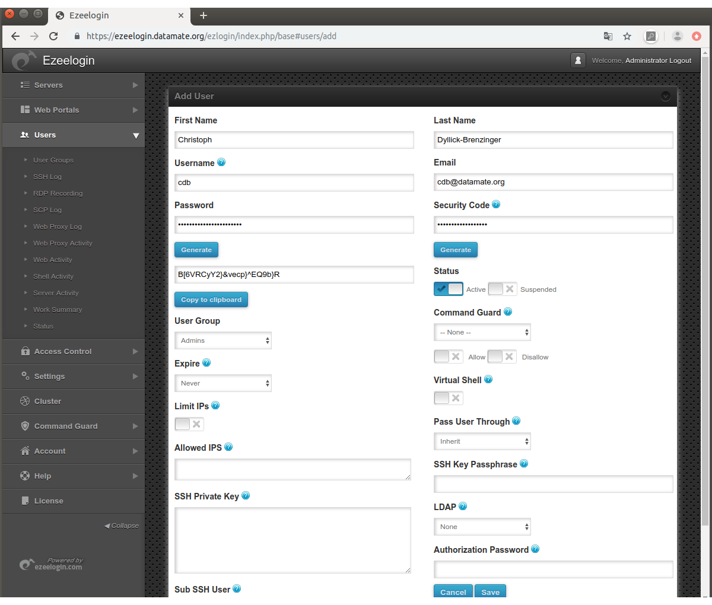Open the LDAP dropdown
Viewport: 712px width, 605px height.
click(482, 527)
